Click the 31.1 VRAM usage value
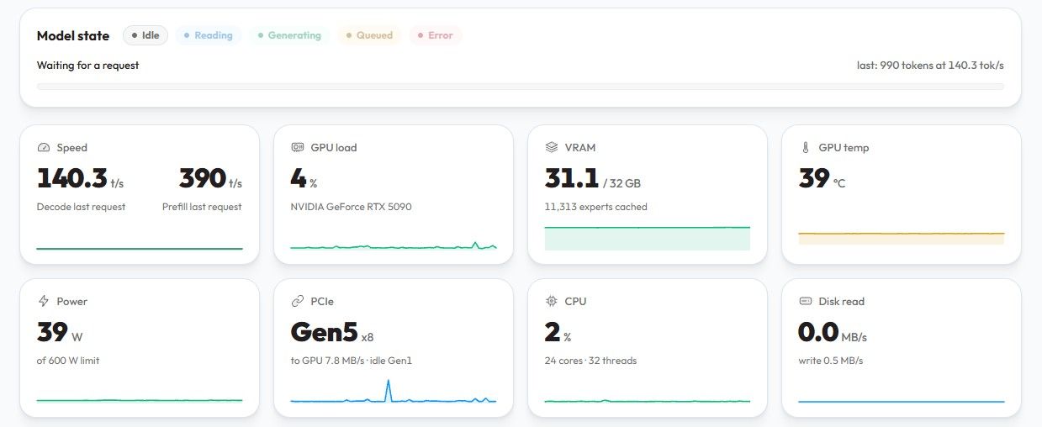 coord(572,179)
